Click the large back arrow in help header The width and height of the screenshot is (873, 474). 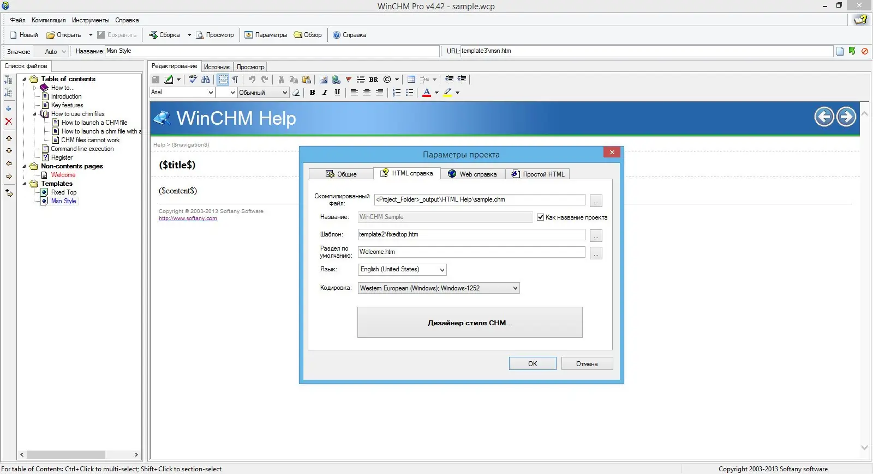pyautogui.click(x=824, y=117)
